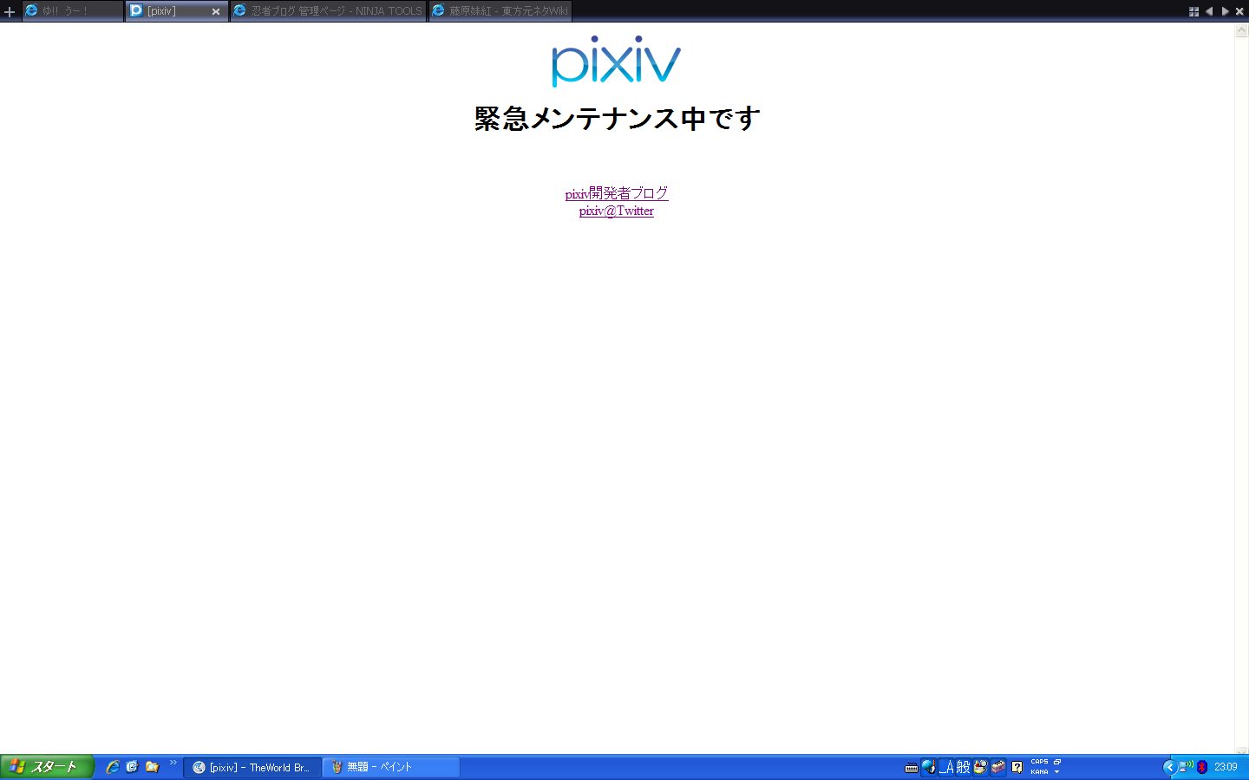
Task: Open the pixiv@Twitter link
Action: pos(617,211)
